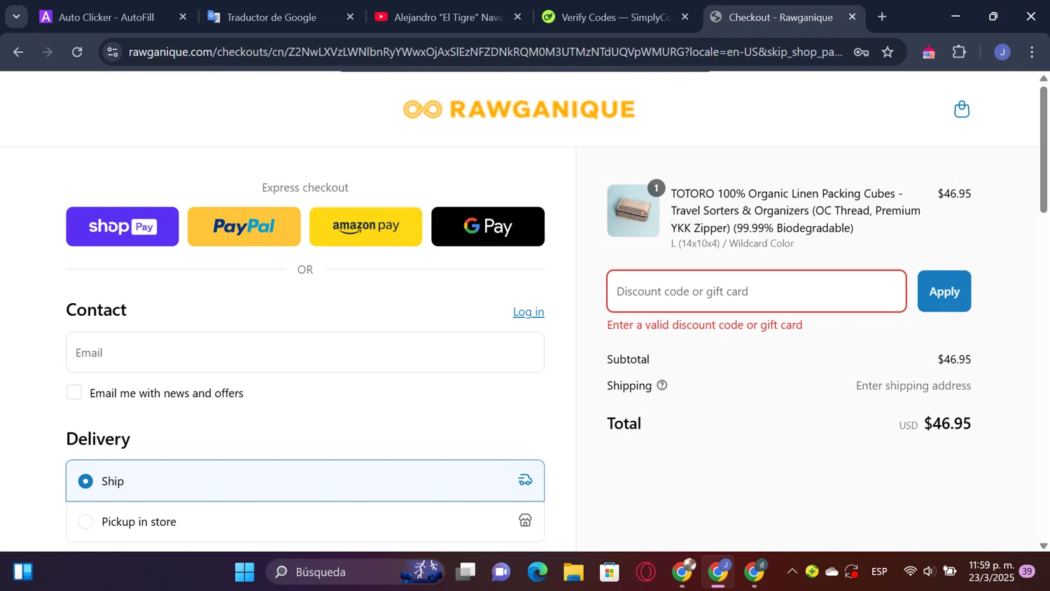Bookmark this page with the star icon

(888, 52)
